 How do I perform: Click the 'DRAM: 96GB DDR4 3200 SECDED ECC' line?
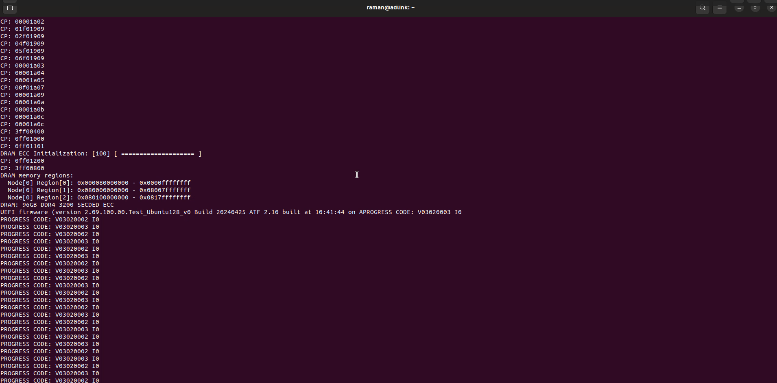[57, 205]
